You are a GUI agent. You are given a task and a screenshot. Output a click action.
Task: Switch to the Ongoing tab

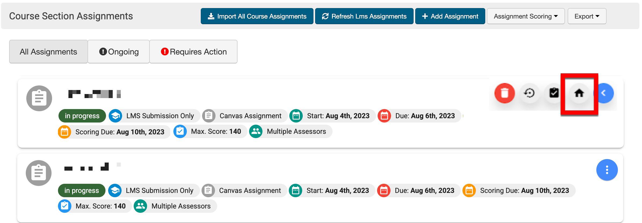pos(119,52)
